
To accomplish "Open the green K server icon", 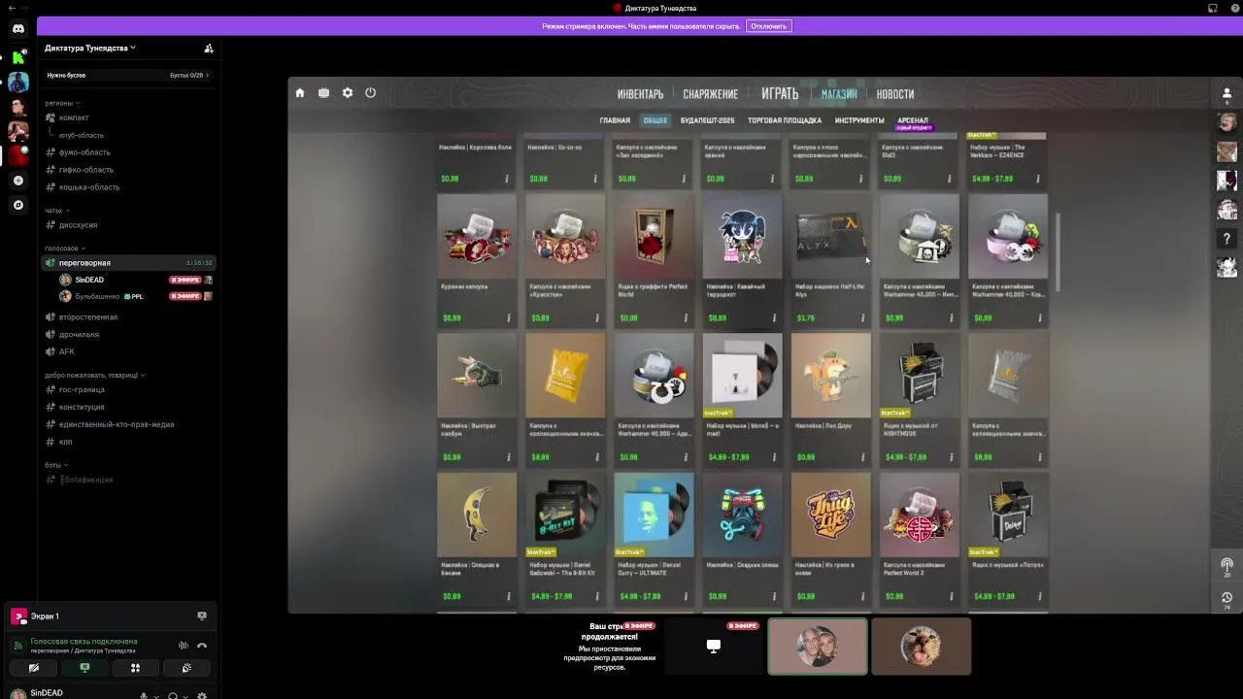I will (x=18, y=57).
